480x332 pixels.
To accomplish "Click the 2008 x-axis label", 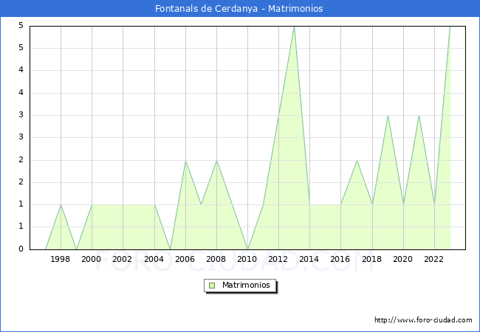I will point(216,259).
